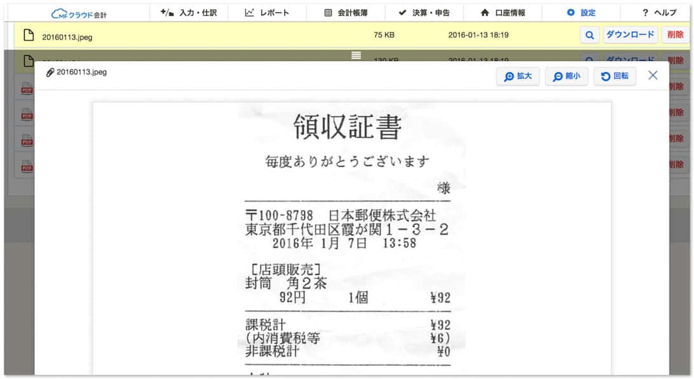694x379 pixels.
Task: Click the 拡大 zoom-in button
Action: [518, 76]
